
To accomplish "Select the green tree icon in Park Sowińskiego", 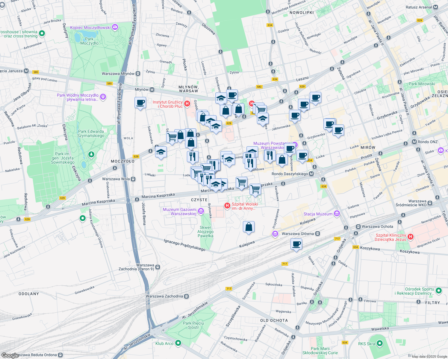I will tap(91, 155).
